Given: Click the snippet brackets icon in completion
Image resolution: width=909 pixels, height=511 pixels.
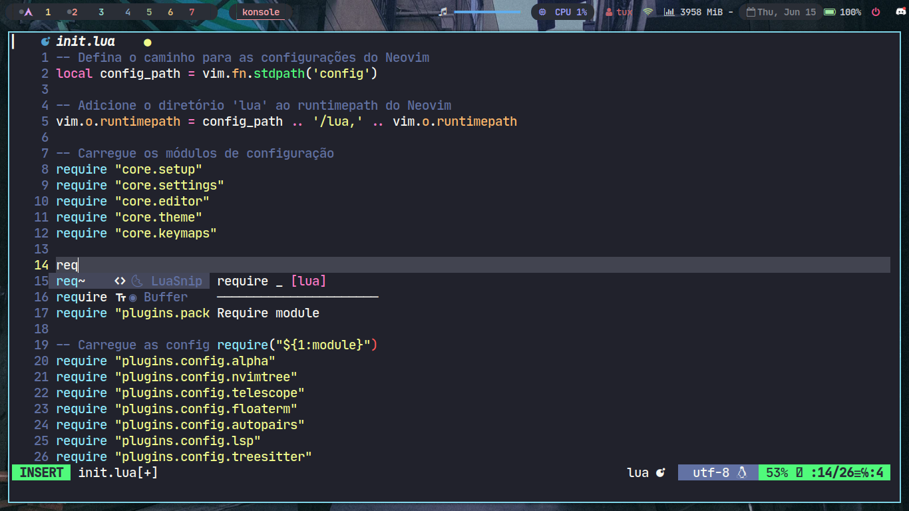Looking at the screenshot, I should coord(120,281).
